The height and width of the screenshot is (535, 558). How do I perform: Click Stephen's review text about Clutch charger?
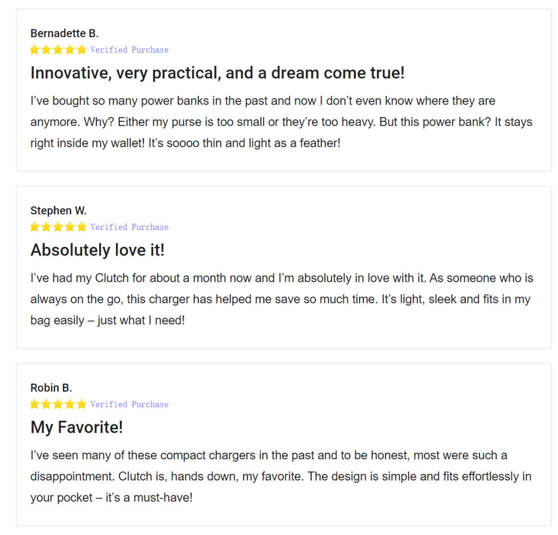coord(282,299)
